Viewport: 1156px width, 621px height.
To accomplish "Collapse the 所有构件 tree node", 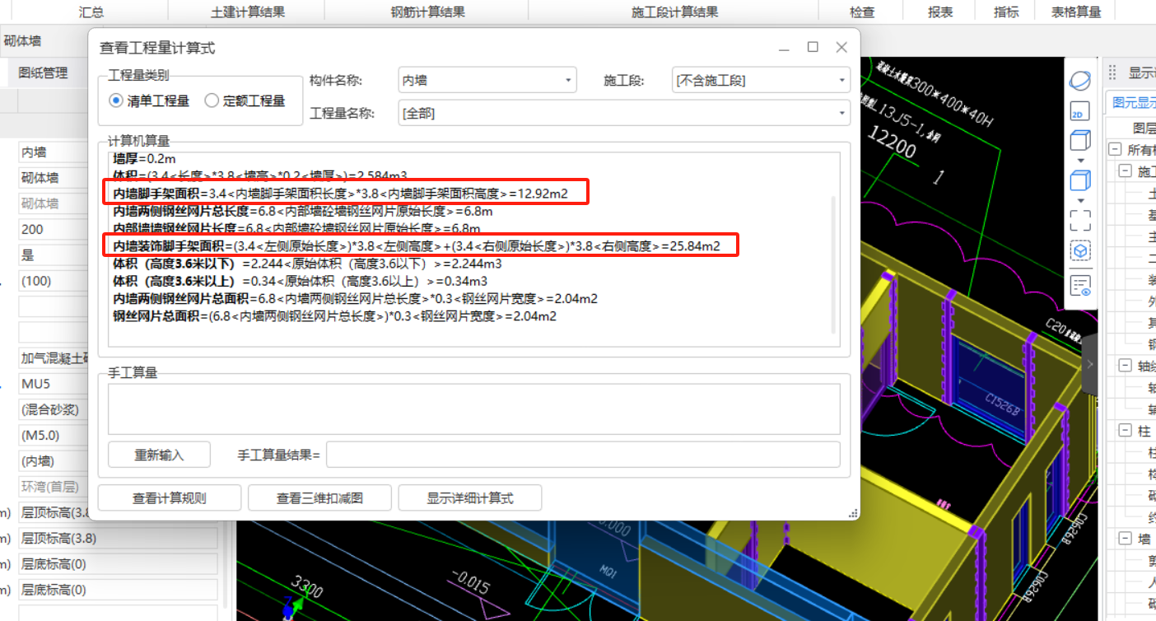I will [x=1115, y=150].
